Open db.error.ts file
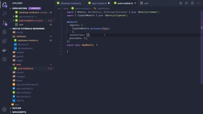The height and width of the screenshot is (114, 203). click(x=23, y=44)
